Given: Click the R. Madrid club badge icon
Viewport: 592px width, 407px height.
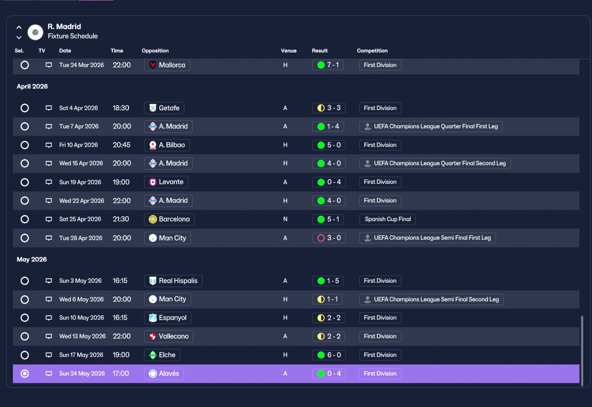Looking at the screenshot, I should pyautogui.click(x=35, y=32).
